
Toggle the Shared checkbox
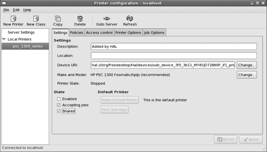[59, 111]
